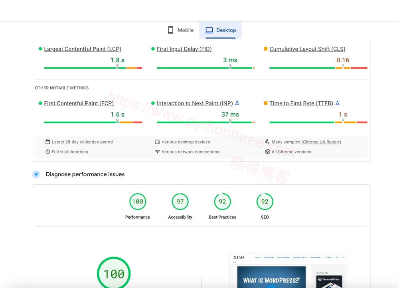The width and height of the screenshot is (399, 288).
Task: Click the stopwatch icon for visit durations
Action: [x=48, y=152]
